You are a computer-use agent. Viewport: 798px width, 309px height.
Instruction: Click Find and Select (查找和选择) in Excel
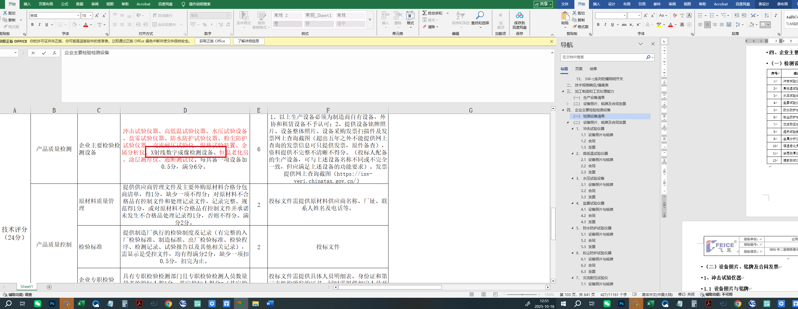480,20
